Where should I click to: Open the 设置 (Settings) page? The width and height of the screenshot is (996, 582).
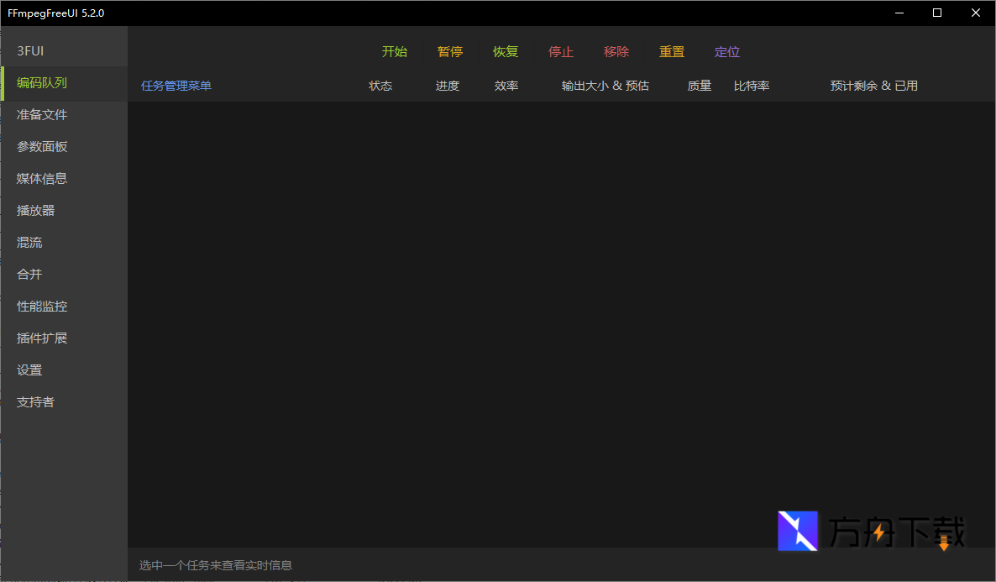point(29,370)
